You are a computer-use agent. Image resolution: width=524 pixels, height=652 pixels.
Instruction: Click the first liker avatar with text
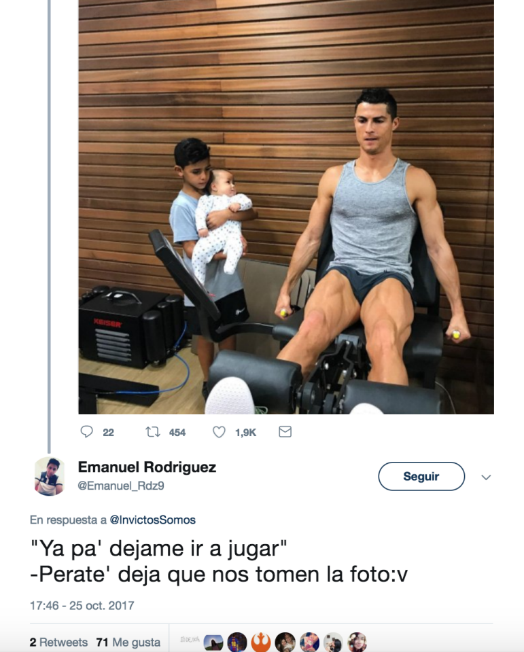(190, 639)
